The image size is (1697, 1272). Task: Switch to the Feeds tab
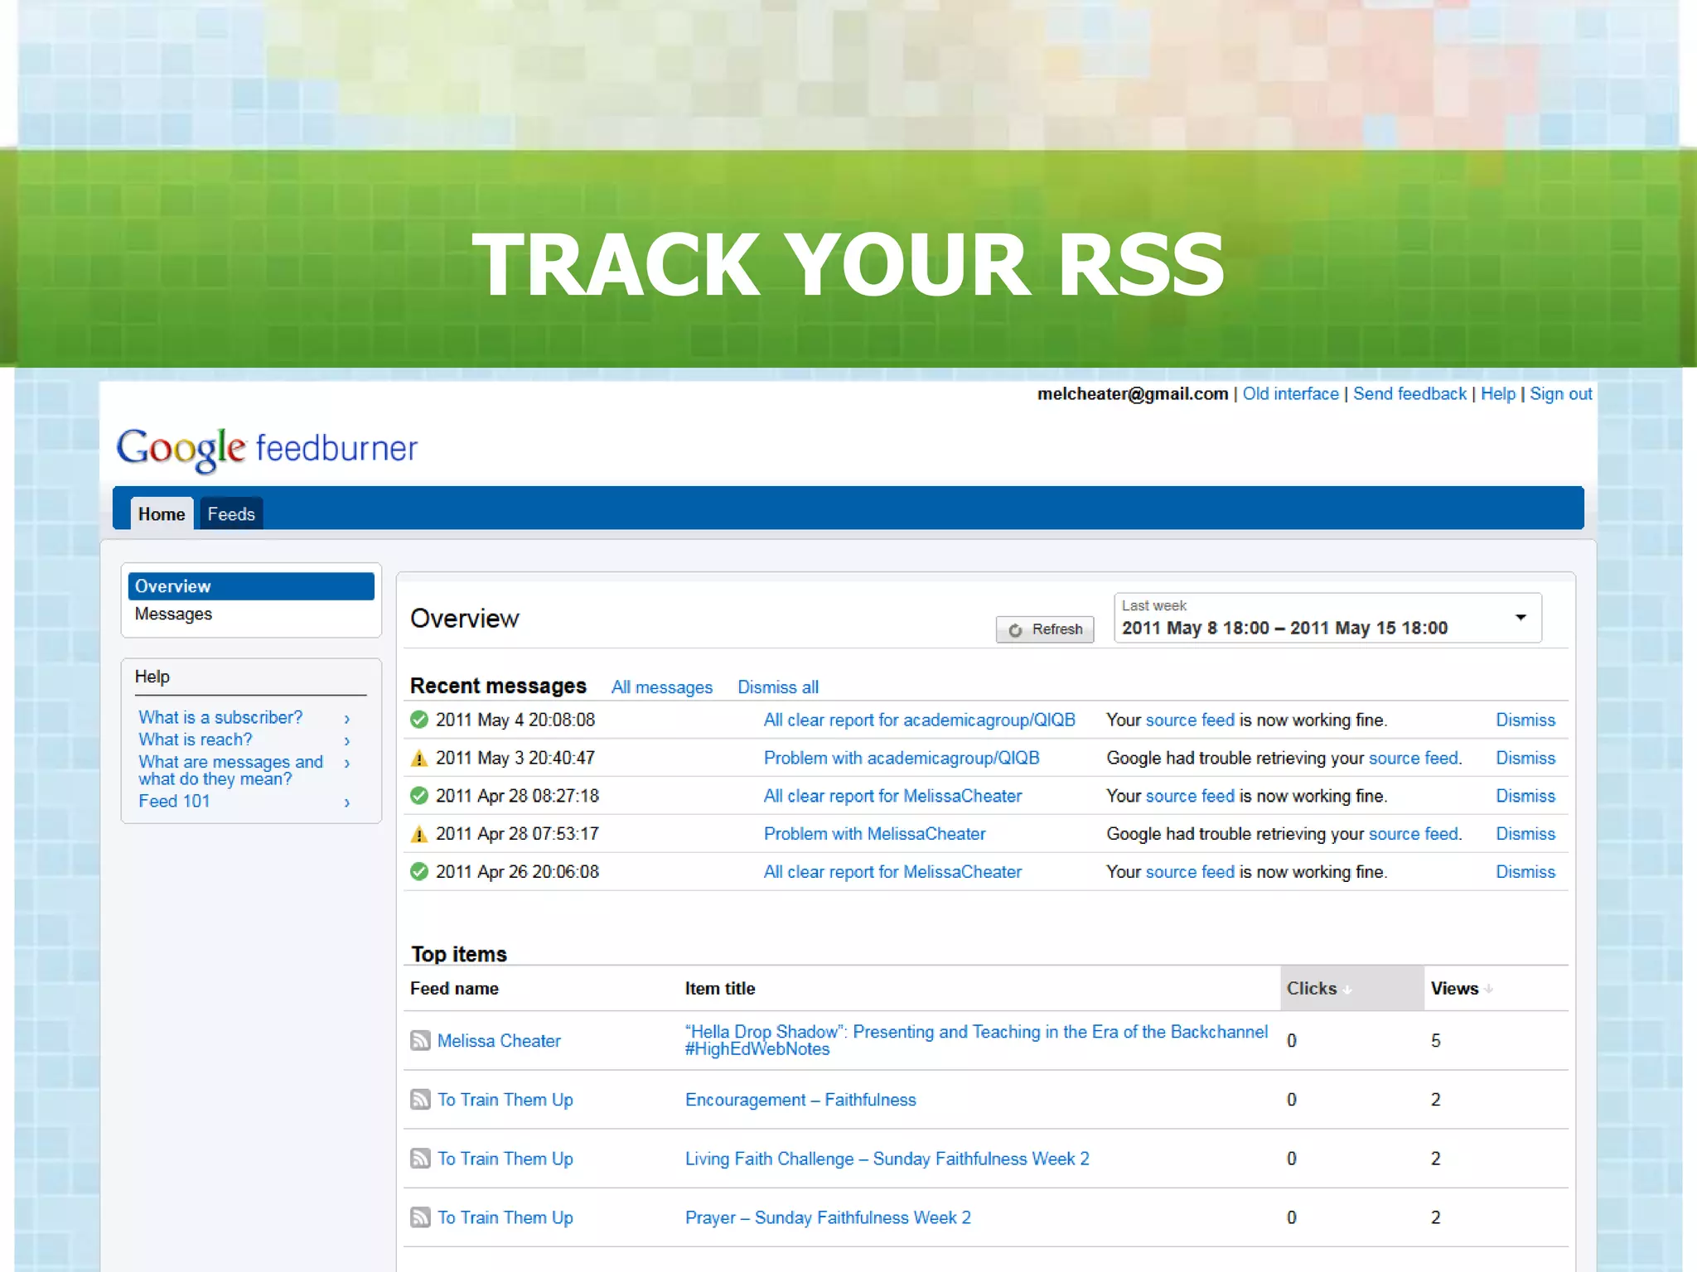231,513
